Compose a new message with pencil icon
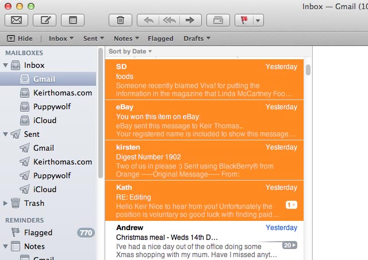The width and height of the screenshot is (368, 260). (x=44, y=20)
